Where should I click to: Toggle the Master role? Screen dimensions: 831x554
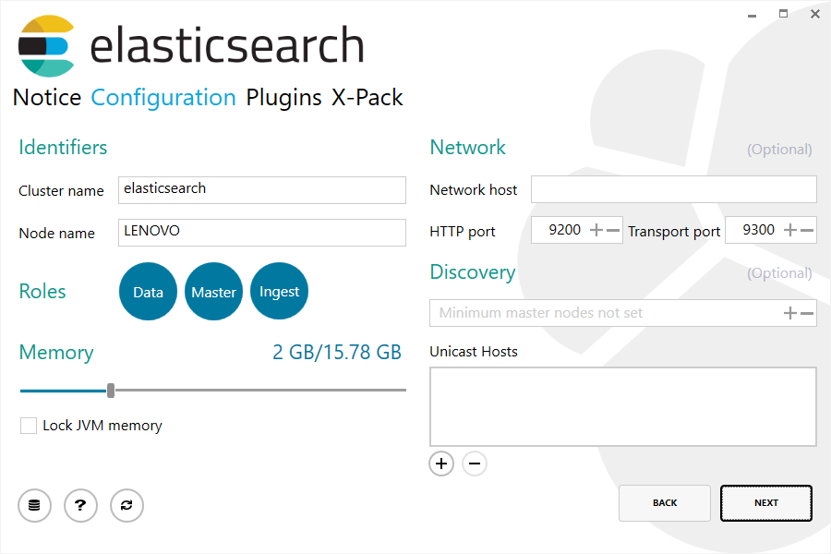[213, 291]
